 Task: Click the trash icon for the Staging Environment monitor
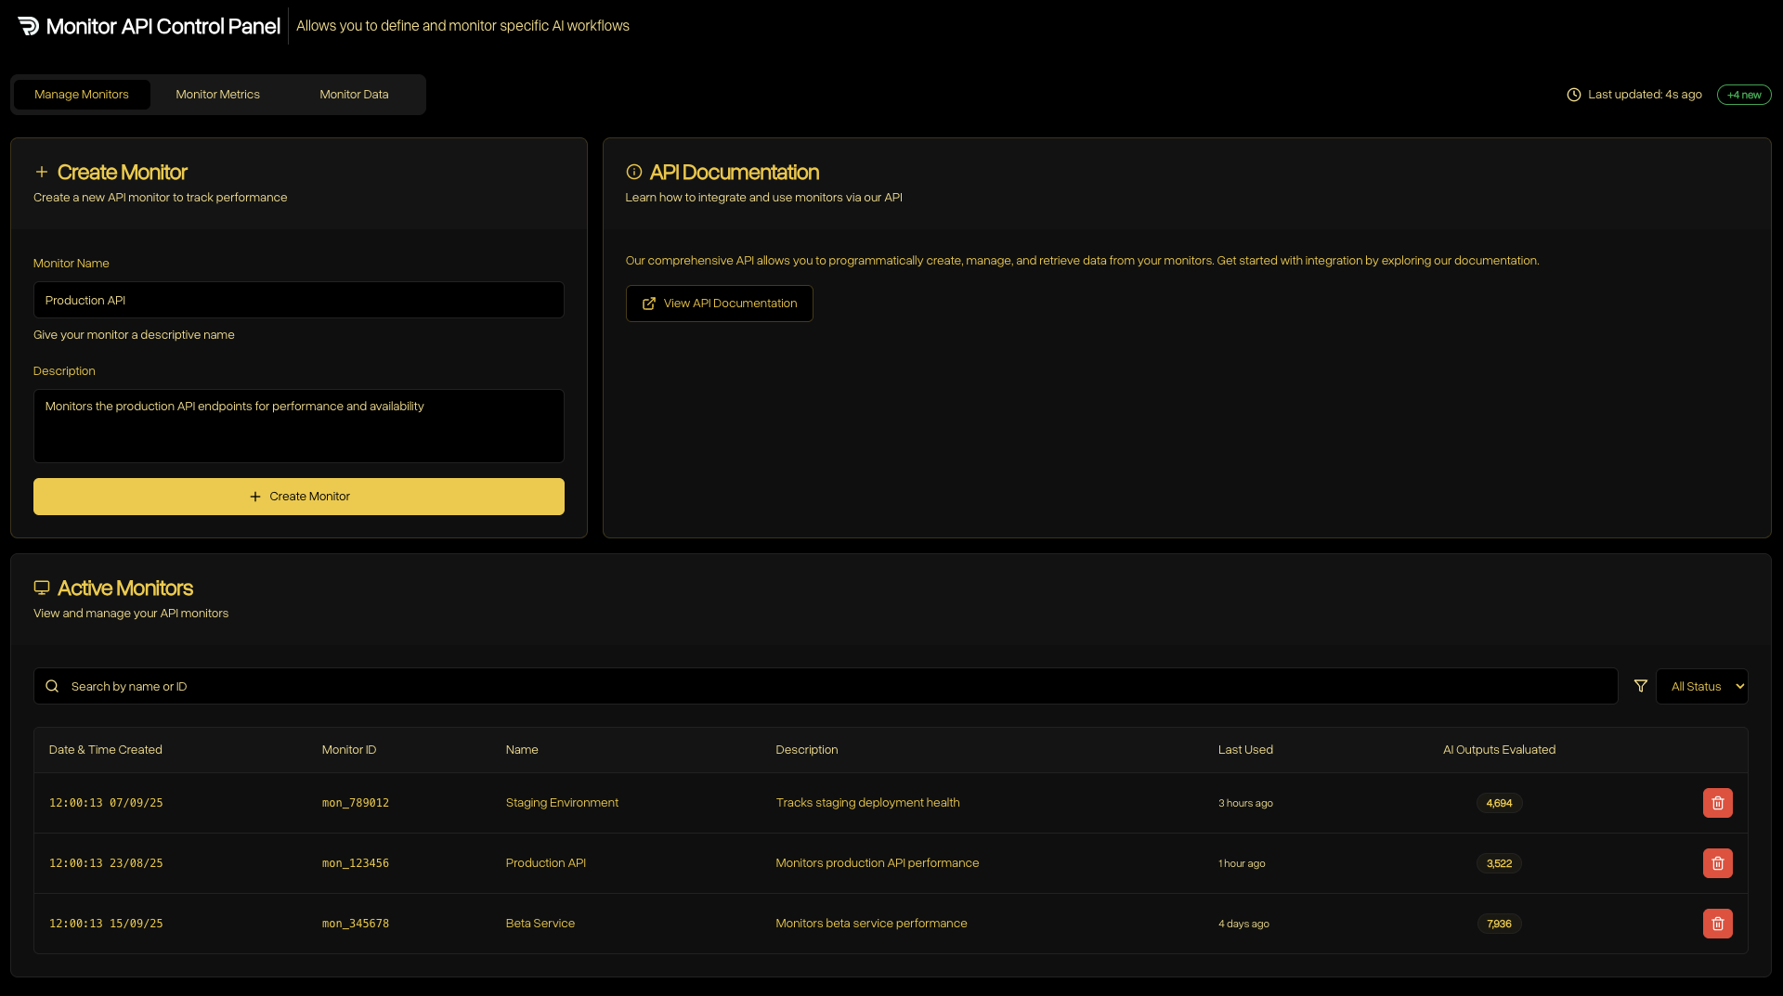[x=1716, y=803]
